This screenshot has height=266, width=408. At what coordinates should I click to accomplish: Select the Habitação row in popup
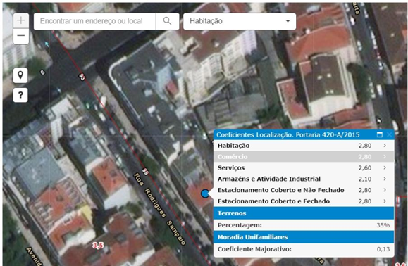tap(304, 146)
